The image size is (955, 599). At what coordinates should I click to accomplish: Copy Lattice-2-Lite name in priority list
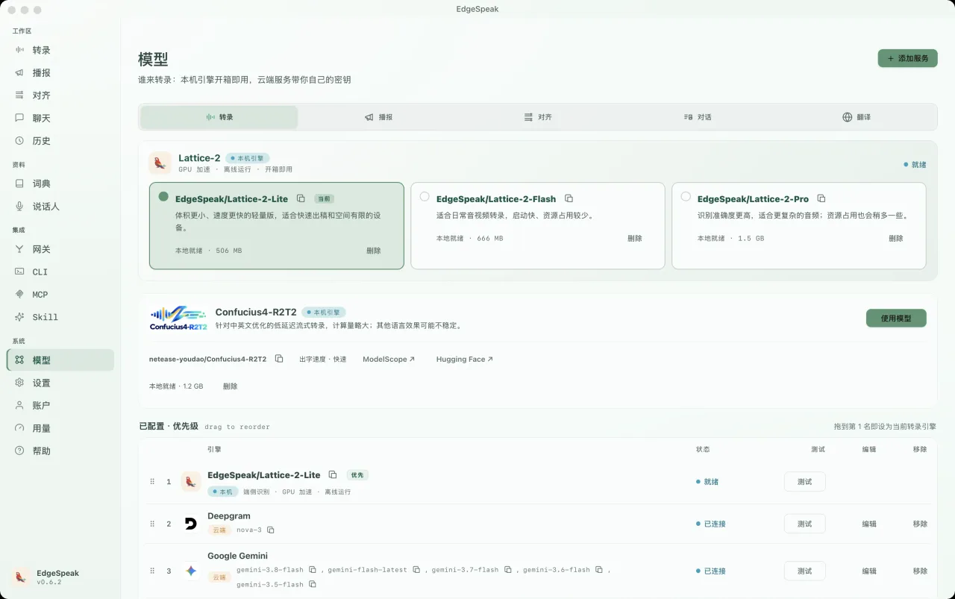tap(333, 474)
